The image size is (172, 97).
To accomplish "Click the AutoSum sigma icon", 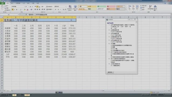I will [x=141, y=6].
